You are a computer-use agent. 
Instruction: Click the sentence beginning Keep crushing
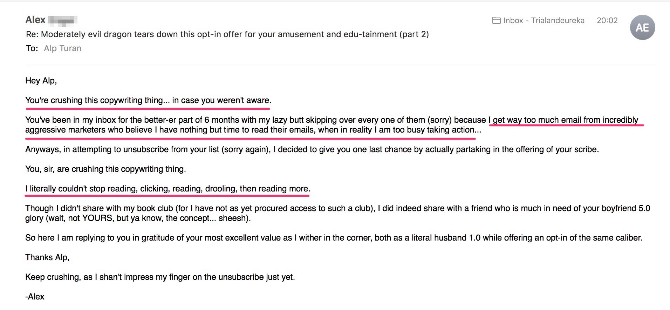coord(160,277)
